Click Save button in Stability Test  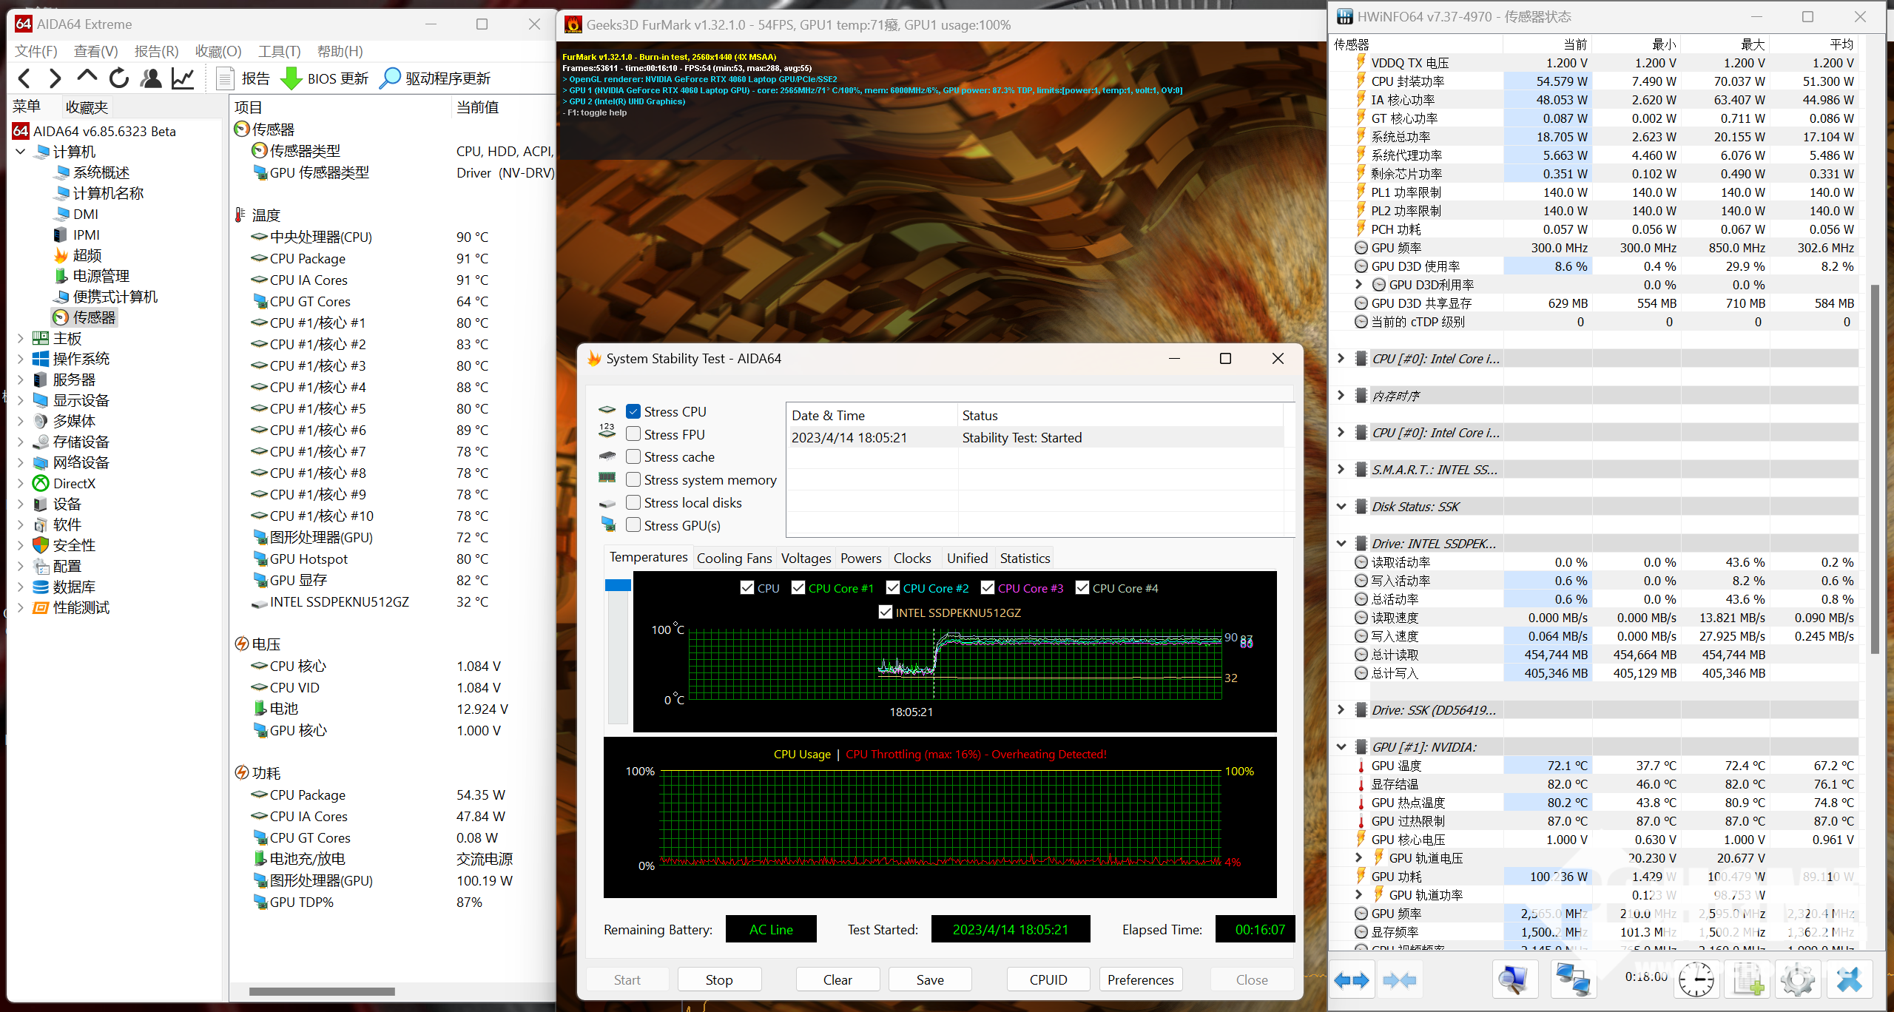point(930,979)
